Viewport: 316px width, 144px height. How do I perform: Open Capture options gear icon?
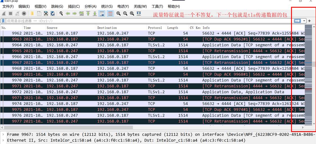point(24,14)
